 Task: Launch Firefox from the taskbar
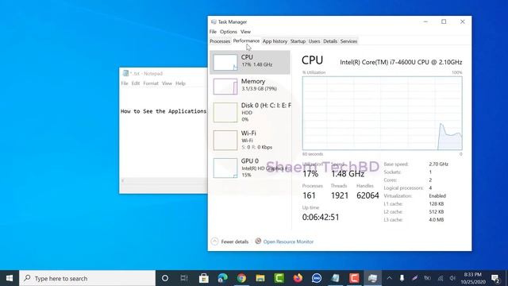[x=298, y=278]
